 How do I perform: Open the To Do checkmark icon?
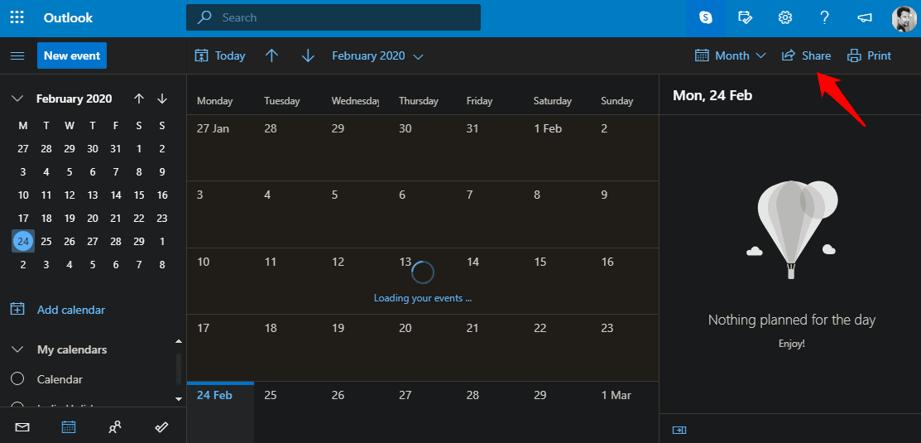162,427
